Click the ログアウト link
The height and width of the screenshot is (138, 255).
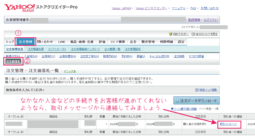click(210, 20)
